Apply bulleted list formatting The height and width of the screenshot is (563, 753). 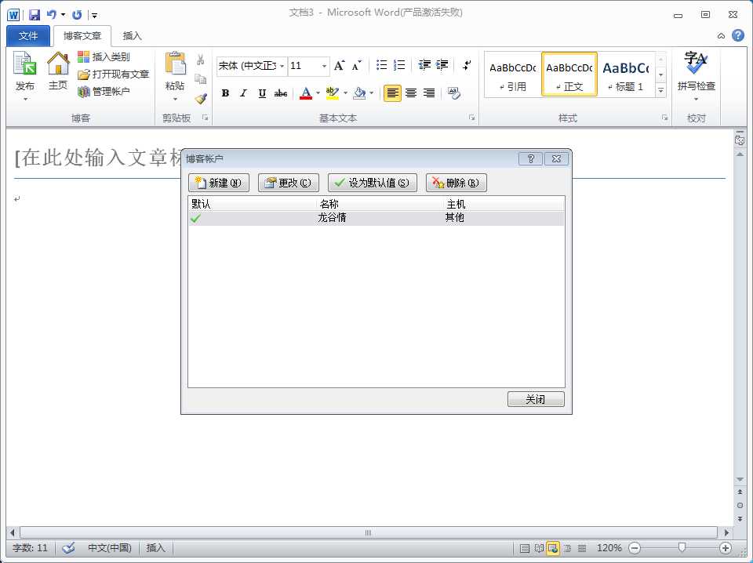coord(382,65)
